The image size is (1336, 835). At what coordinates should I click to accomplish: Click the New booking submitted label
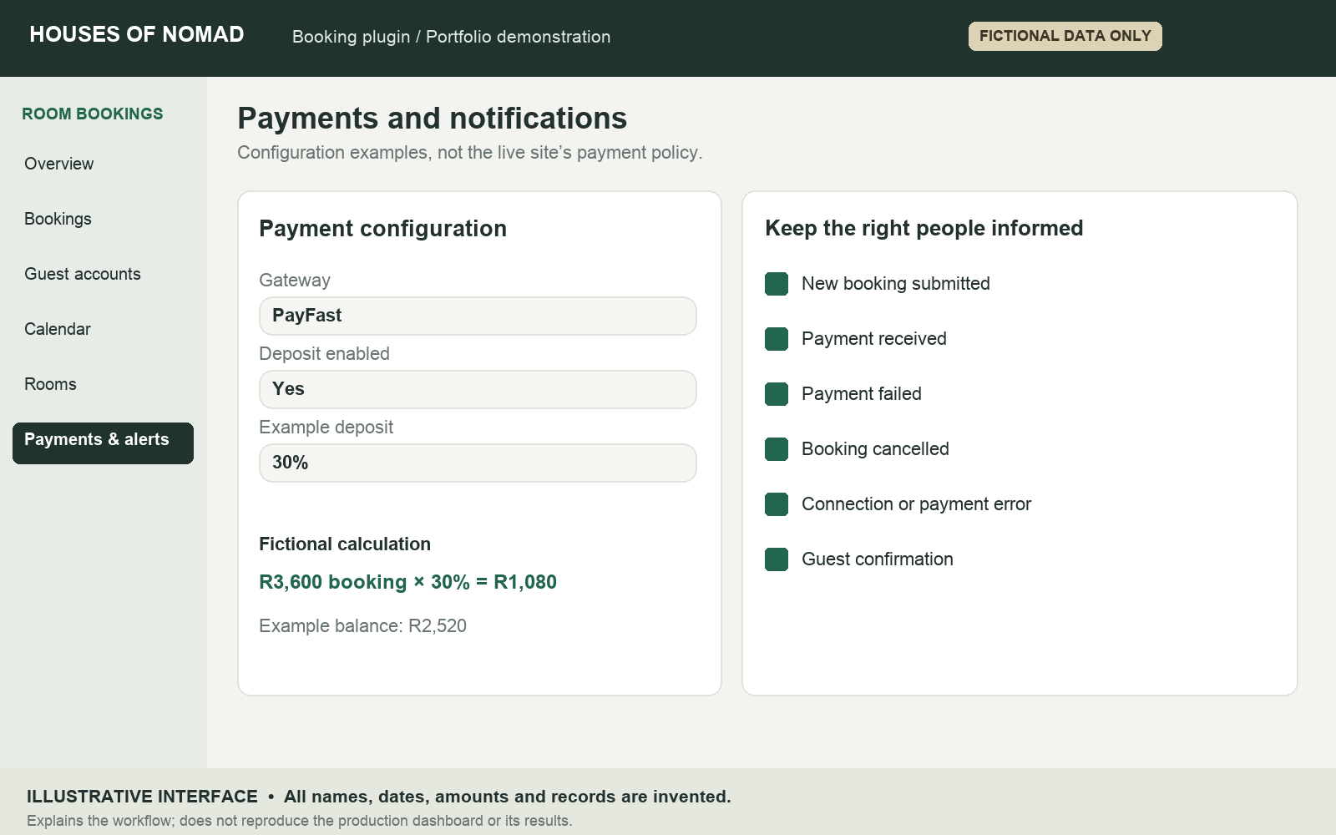(x=896, y=284)
